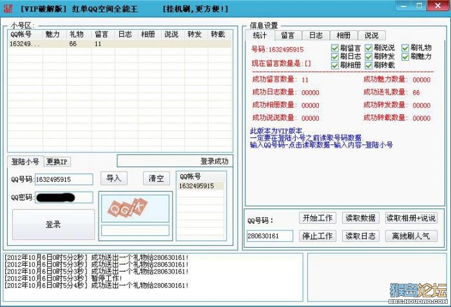
Task: Click the 成功日志数量 value 00000
Action: [x=310, y=93]
